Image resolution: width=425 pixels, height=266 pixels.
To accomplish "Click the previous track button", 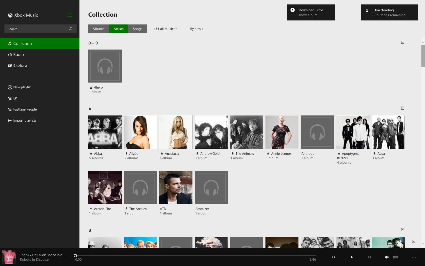I will [x=334, y=257].
